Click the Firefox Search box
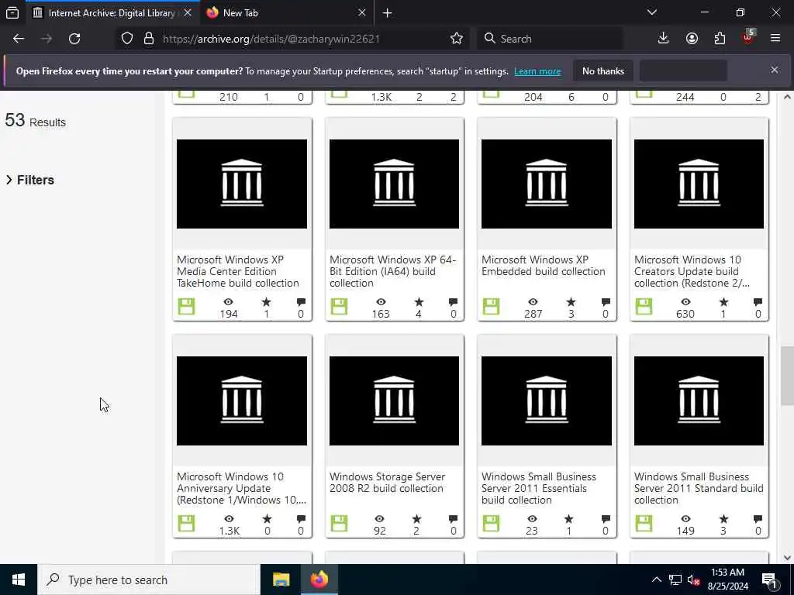Screen dimensions: 794x595 pyautogui.click(x=550, y=39)
